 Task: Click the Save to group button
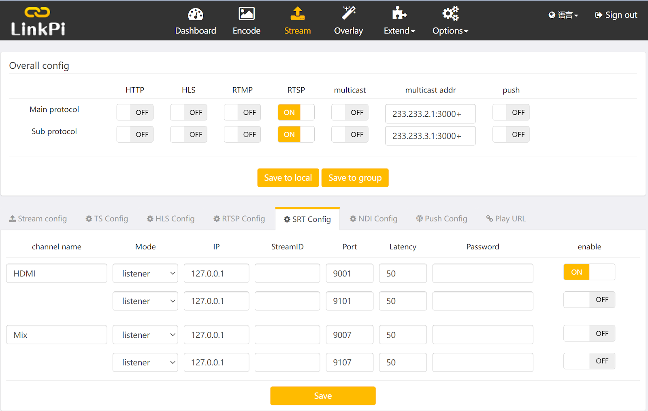pos(355,178)
